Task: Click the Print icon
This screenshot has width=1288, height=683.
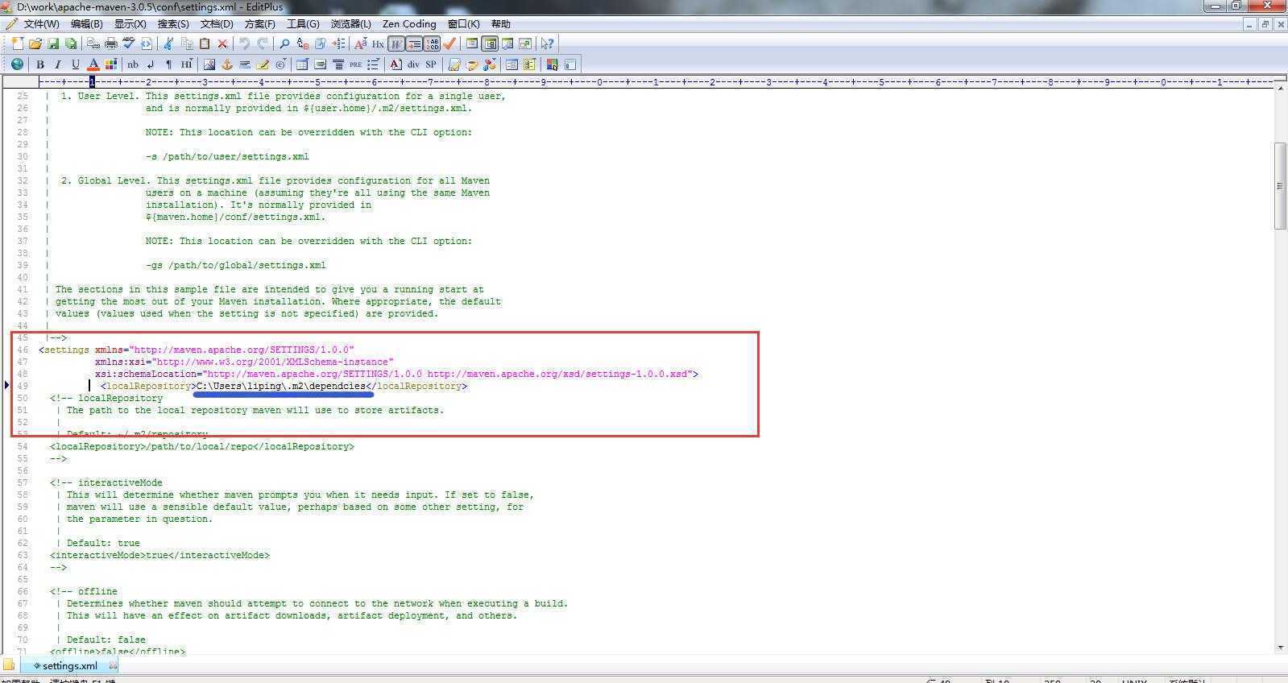Action: click(111, 43)
